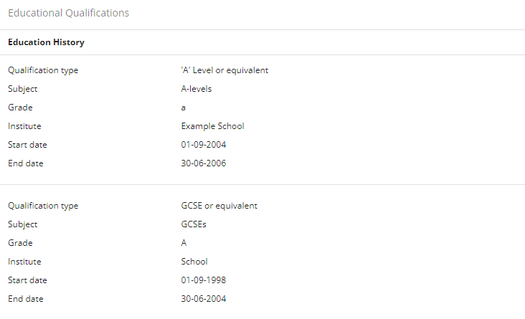Click the end date 30-06-2004
This screenshot has height=319, width=525.
coord(204,299)
